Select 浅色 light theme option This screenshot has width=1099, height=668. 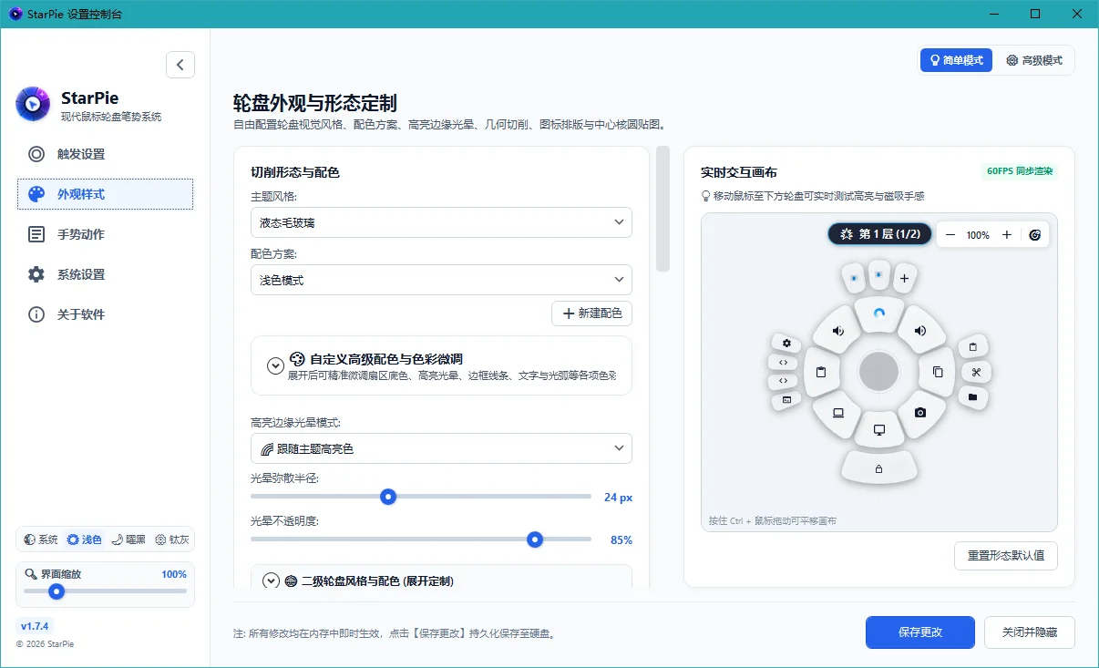[85, 540]
